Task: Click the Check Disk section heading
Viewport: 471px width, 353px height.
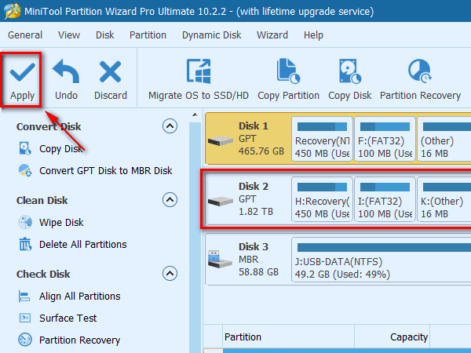Action: point(43,274)
